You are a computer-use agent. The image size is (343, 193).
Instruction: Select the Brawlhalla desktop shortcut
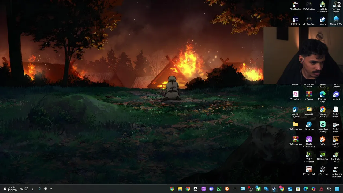[336, 157]
